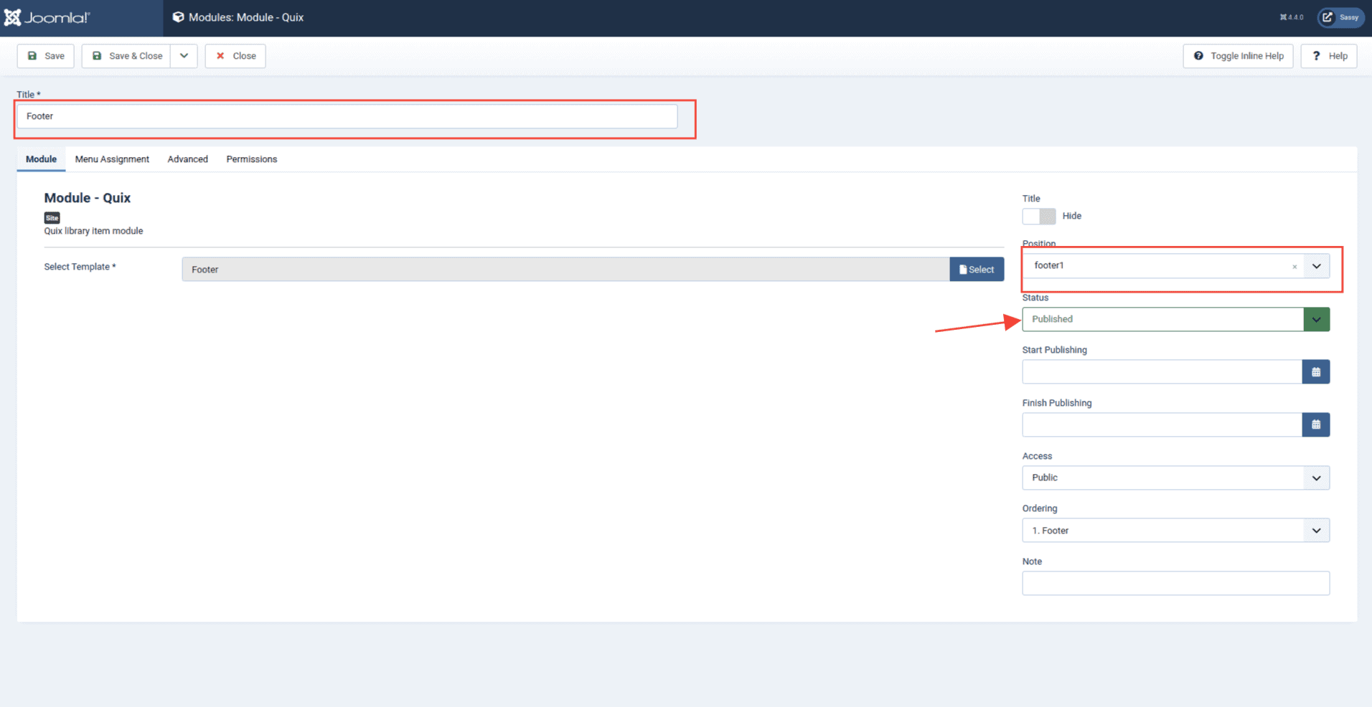Image resolution: width=1372 pixels, height=707 pixels.
Task: Open the Position dropdown
Action: pyautogui.click(x=1316, y=266)
